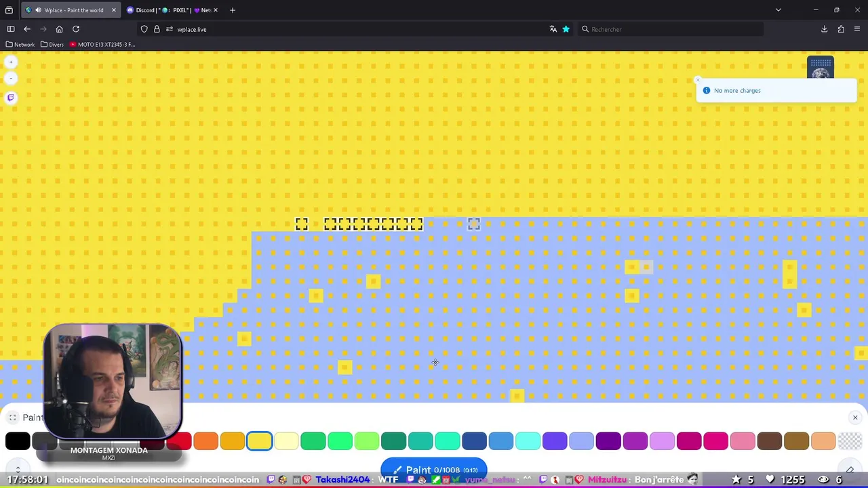The image size is (868, 488).
Task: Translate the page via translate icon
Action: pyautogui.click(x=553, y=29)
